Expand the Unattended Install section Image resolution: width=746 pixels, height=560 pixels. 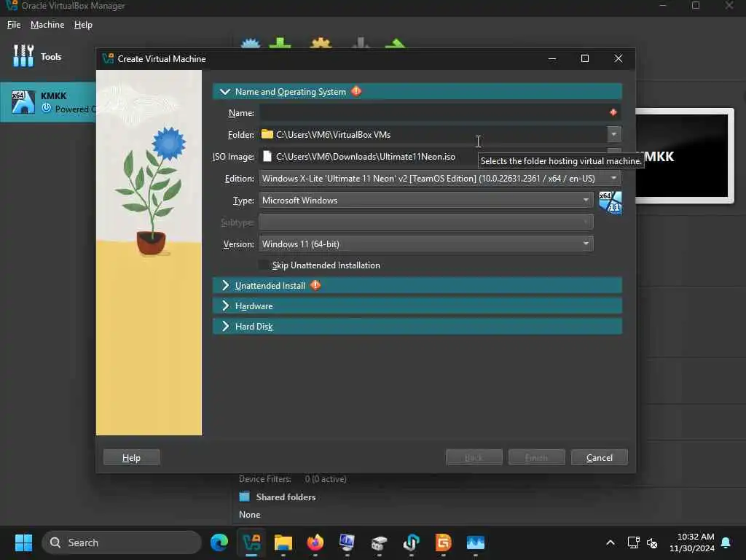click(417, 285)
